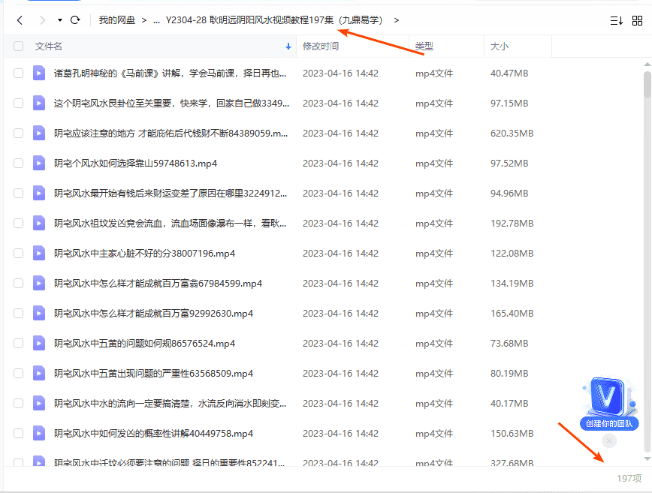
Task: Expand the collapsed '...' breadcrumb path
Action: pos(156,20)
